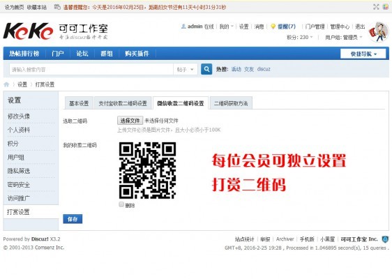392x279 pixels.
Task: Click the lightbulb reminder icon
Action: [273, 27]
